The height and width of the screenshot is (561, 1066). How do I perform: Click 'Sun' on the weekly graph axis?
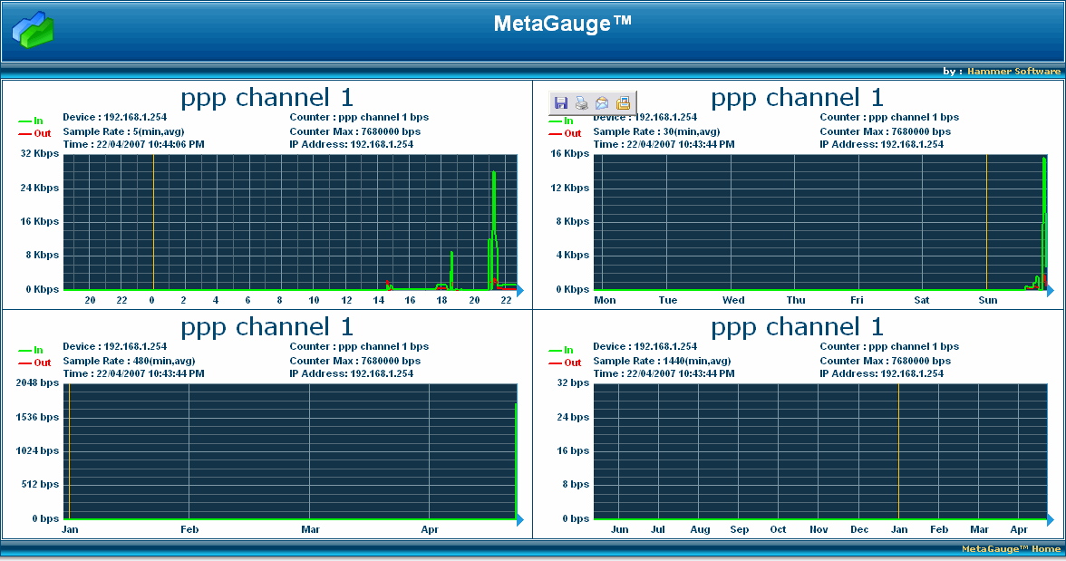pyautogui.click(x=988, y=300)
